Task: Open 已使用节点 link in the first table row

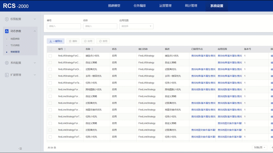Action: [203, 56]
